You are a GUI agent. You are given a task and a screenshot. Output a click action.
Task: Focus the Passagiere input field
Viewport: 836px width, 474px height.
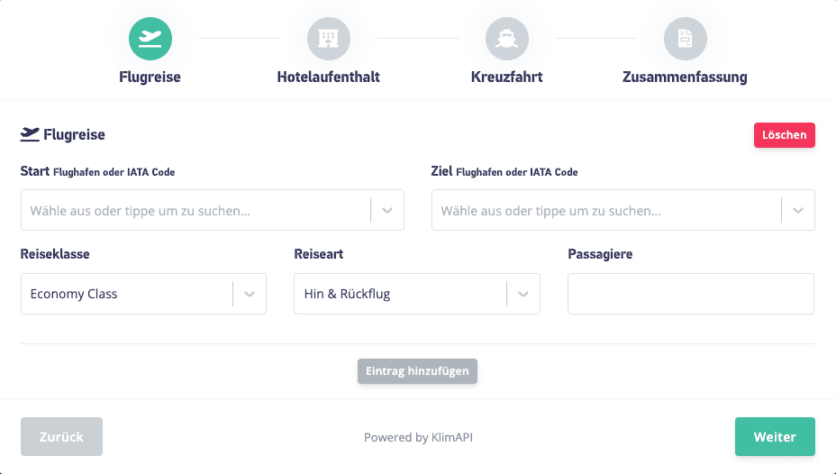click(691, 294)
